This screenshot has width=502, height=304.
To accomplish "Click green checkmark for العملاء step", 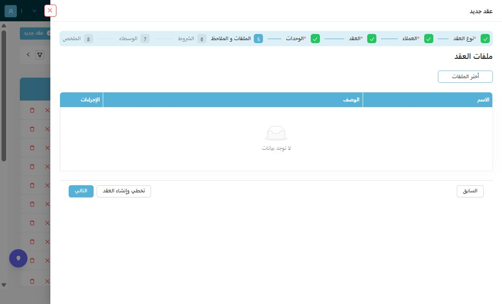I will tap(429, 39).
